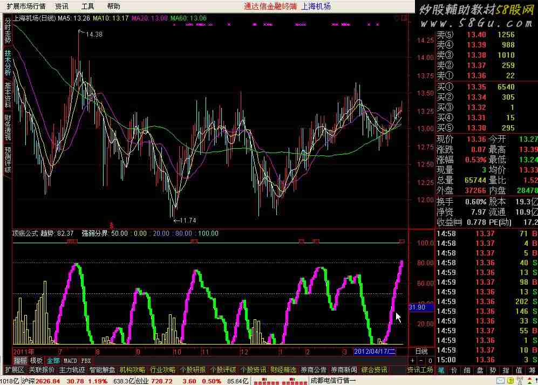
Task: Switch to the 预测评级 side tab
Action: coord(8,160)
